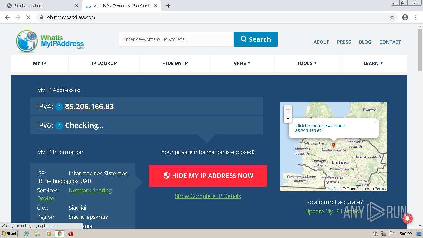Click the BLOG link
The height and width of the screenshot is (238, 423).
[365, 42]
